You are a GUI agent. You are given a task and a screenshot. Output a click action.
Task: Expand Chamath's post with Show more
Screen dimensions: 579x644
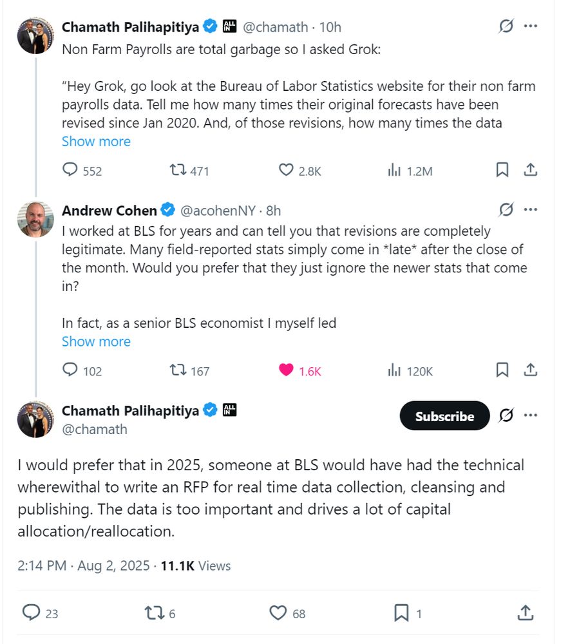[x=96, y=141]
